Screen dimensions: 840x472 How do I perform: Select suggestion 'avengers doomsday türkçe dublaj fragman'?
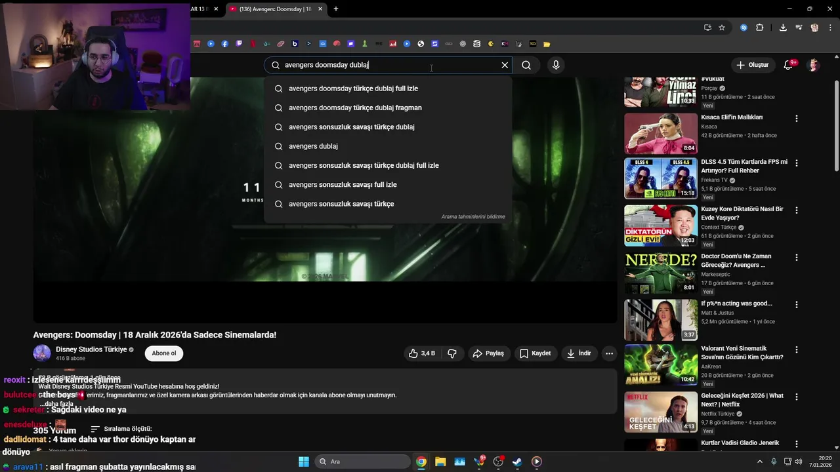388,108
